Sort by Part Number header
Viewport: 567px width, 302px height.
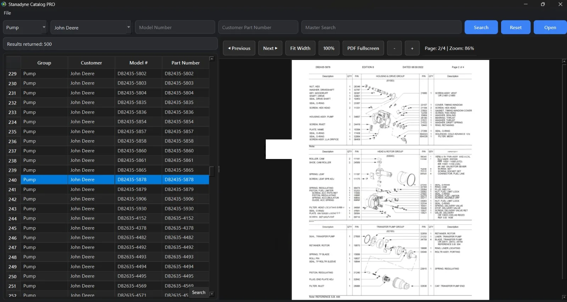coord(186,63)
